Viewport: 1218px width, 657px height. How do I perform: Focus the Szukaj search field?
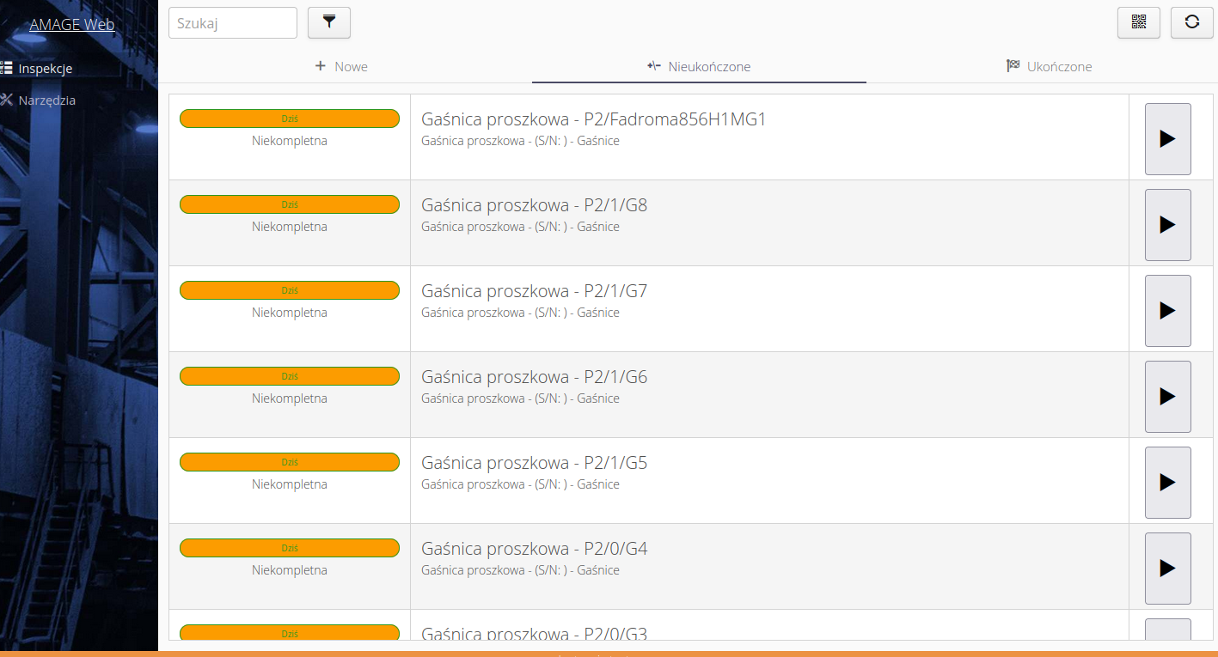[x=233, y=23]
